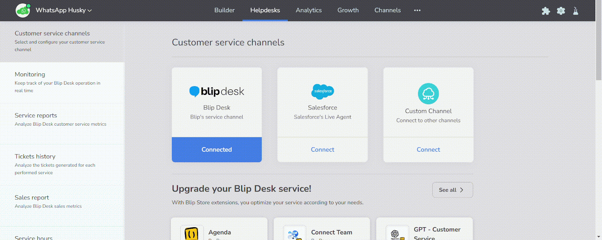The height and width of the screenshot is (240, 602).
Task: Click the See all button
Action: 453,190
